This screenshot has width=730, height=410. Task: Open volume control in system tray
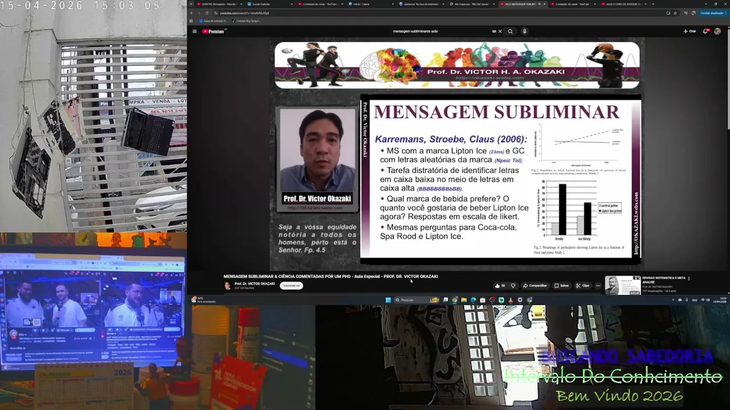(708, 300)
